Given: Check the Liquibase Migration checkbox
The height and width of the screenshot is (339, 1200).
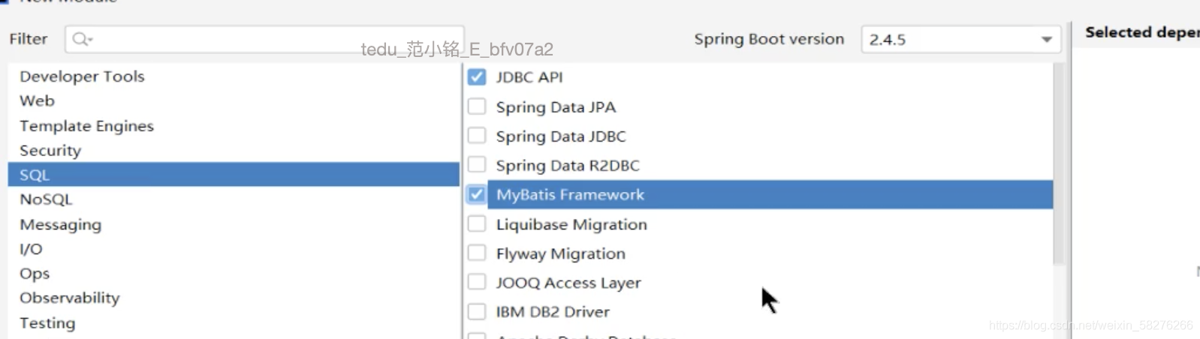Looking at the screenshot, I should point(477,223).
